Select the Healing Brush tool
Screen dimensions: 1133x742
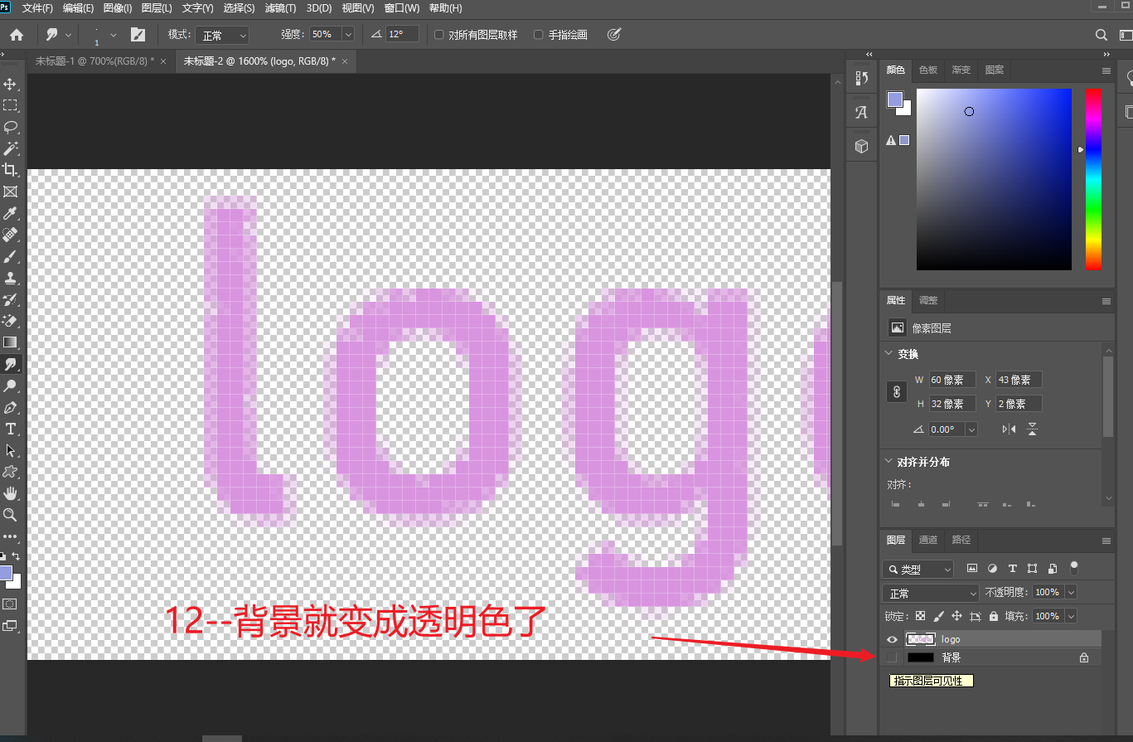click(11, 235)
